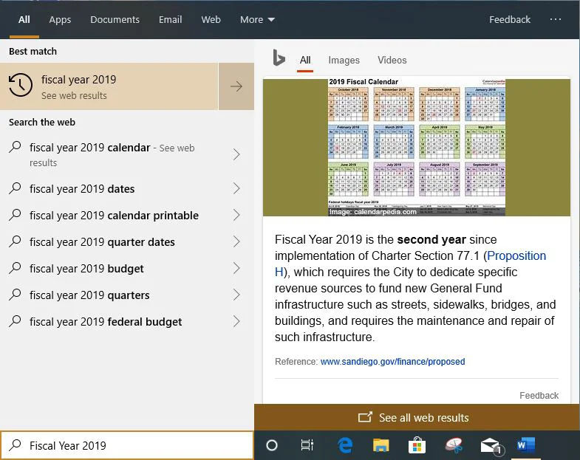The width and height of the screenshot is (580, 460).
Task: Click history clock icon beside fiscal year 2019
Action: [x=21, y=86]
